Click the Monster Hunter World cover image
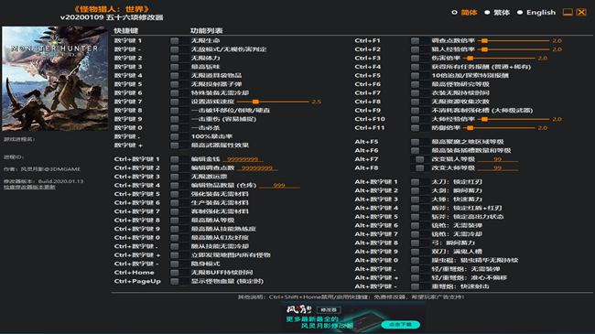This screenshot has height=334, width=595. click(x=55, y=79)
